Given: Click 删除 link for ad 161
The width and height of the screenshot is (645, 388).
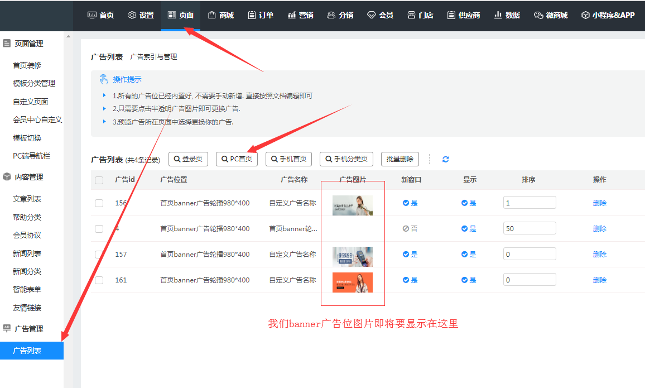Looking at the screenshot, I should point(599,280).
